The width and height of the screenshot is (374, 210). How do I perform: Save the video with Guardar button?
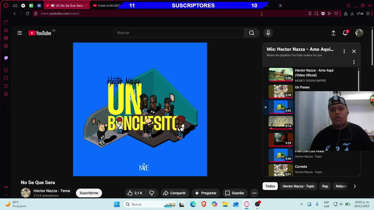pyautogui.click(x=235, y=193)
